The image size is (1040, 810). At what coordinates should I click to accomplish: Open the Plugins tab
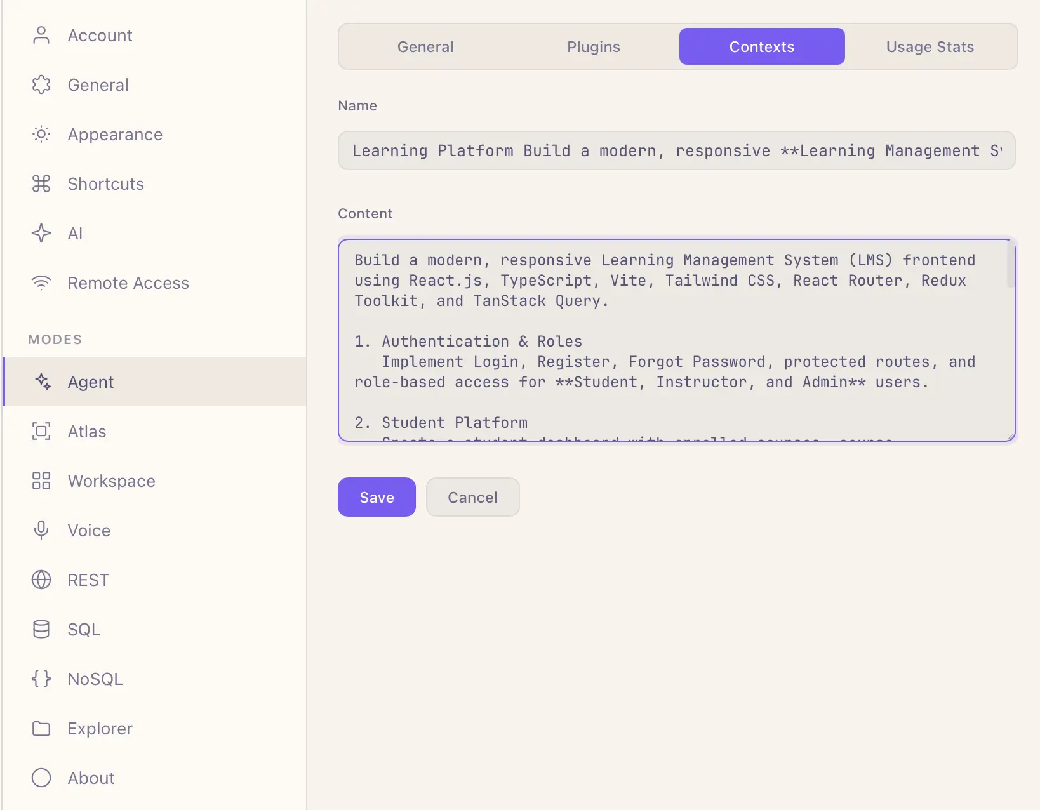pyautogui.click(x=594, y=46)
